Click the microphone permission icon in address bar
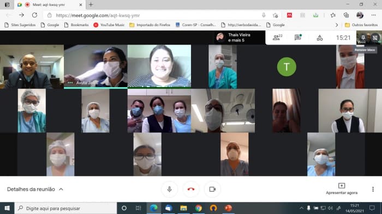The image size is (382, 214). point(264,15)
